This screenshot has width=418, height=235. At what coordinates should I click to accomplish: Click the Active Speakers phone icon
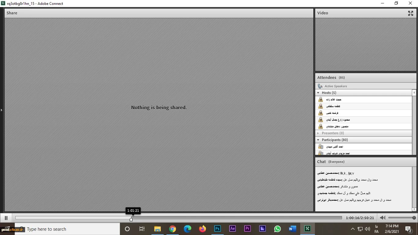[x=320, y=86]
